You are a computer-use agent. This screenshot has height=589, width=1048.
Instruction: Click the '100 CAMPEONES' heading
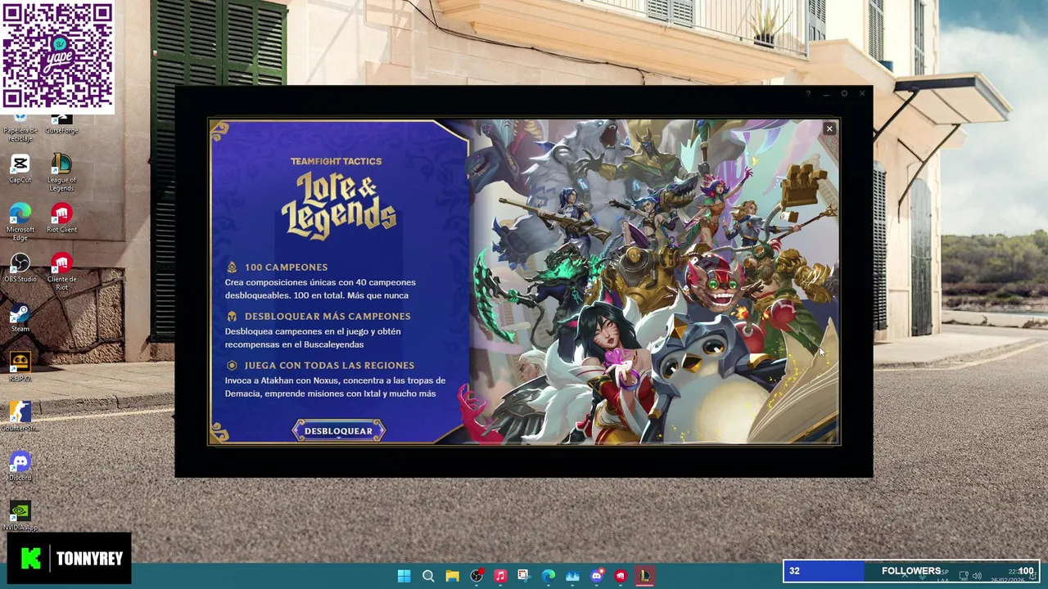tap(286, 268)
